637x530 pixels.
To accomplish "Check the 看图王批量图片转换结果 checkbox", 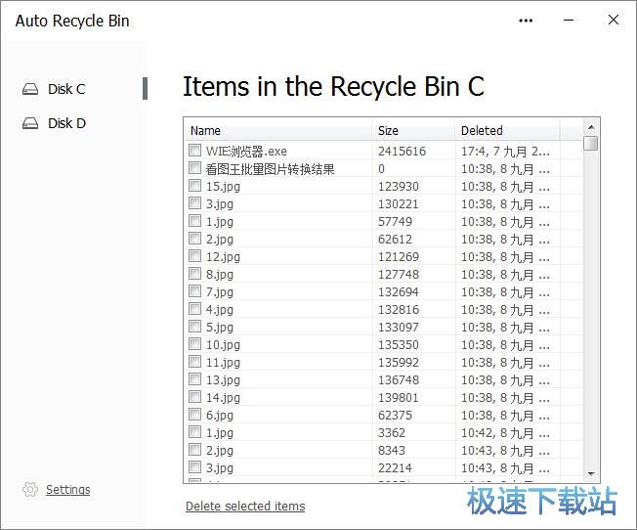I will [x=195, y=168].
